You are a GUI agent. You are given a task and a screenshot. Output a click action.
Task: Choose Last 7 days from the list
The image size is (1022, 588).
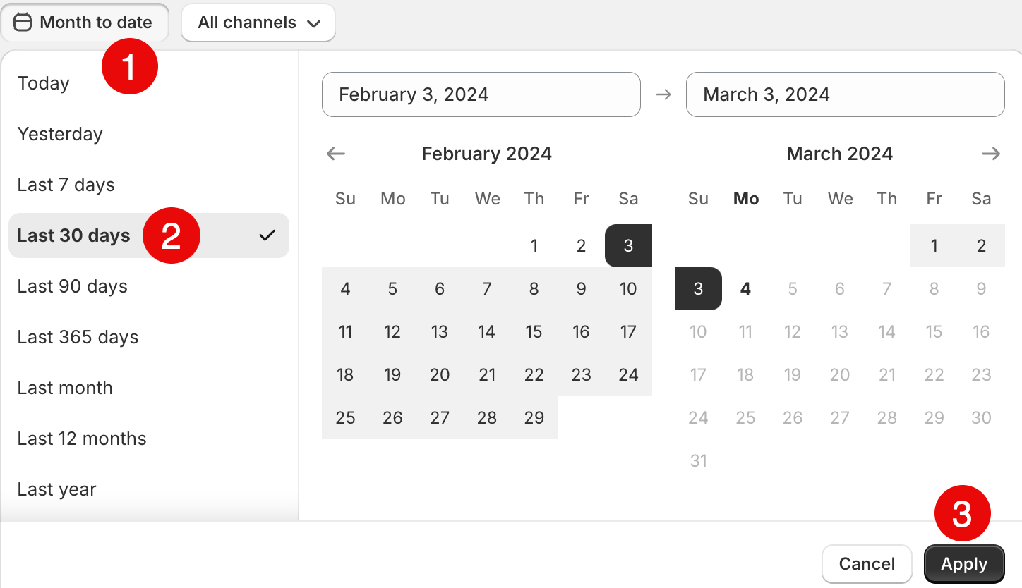66,184
